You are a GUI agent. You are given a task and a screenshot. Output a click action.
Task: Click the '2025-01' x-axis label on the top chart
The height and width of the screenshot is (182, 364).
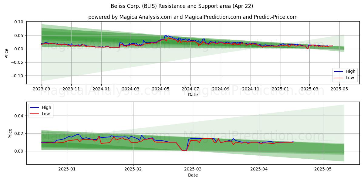point(280,89)
